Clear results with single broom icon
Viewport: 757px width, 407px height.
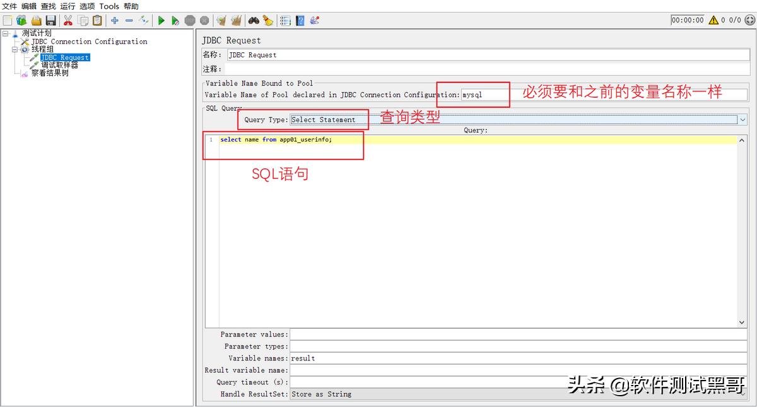tap(221, 20)
